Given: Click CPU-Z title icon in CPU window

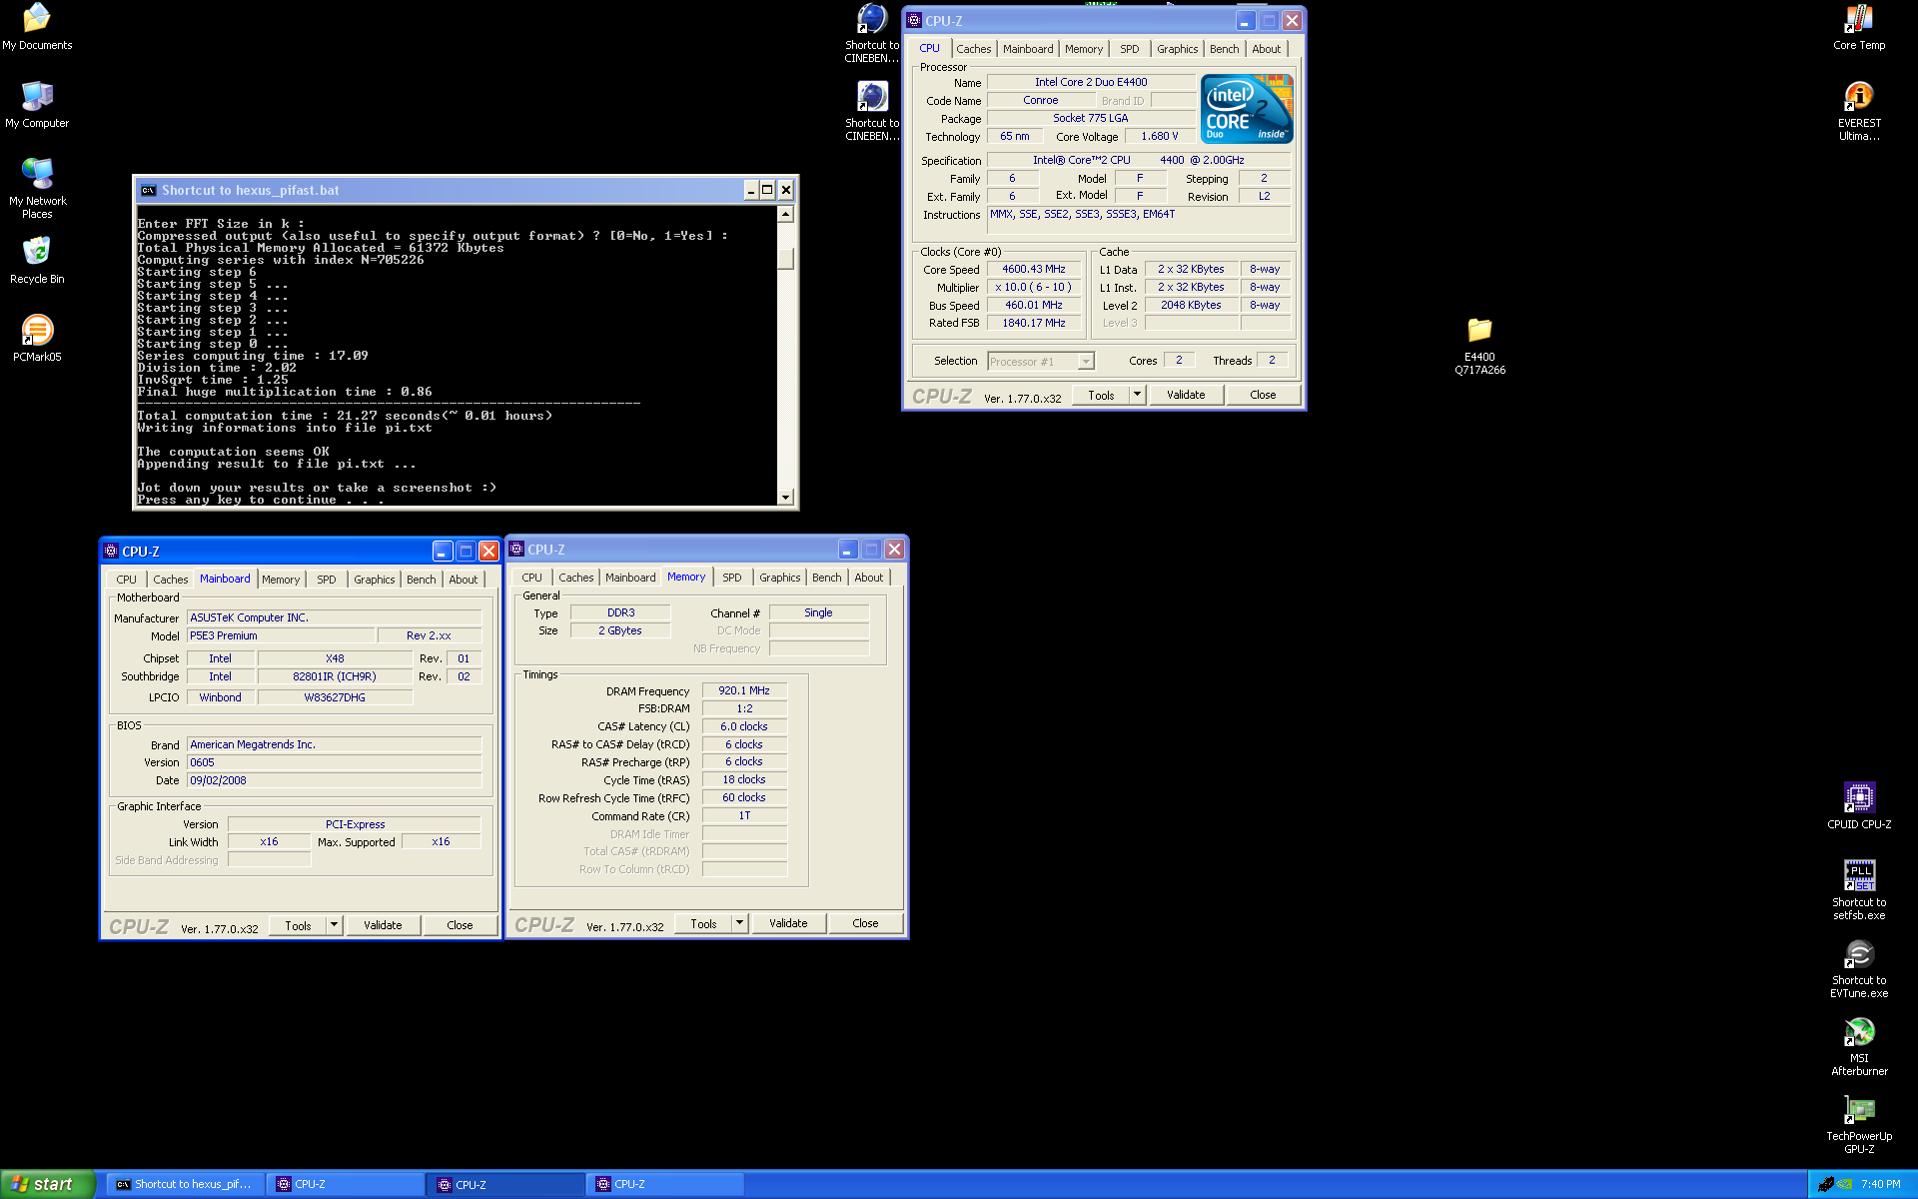Looking at the screenshot, I should (914, 20).
